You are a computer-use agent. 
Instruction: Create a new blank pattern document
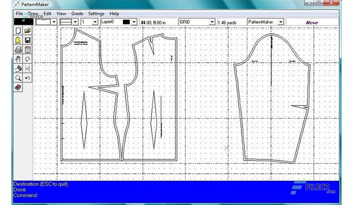(x=18, y=30)
